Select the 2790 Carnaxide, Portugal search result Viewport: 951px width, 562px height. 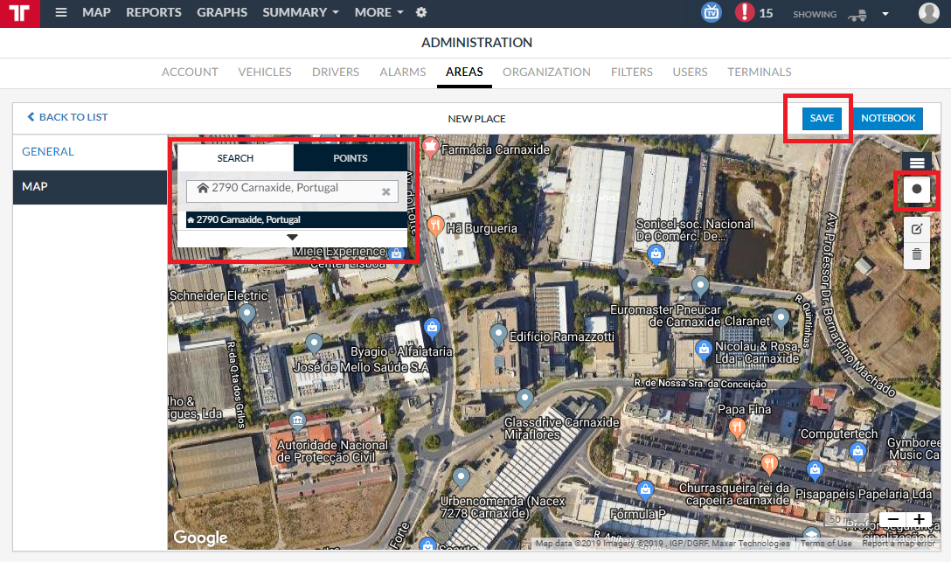click(296, 219)
